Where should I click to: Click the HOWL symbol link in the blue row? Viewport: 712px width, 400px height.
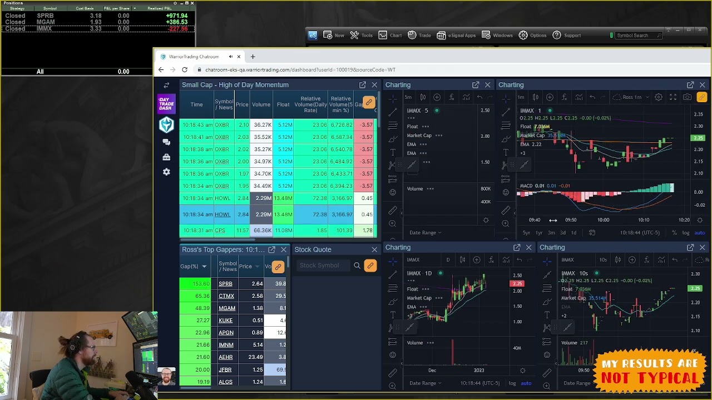[222, 214]
